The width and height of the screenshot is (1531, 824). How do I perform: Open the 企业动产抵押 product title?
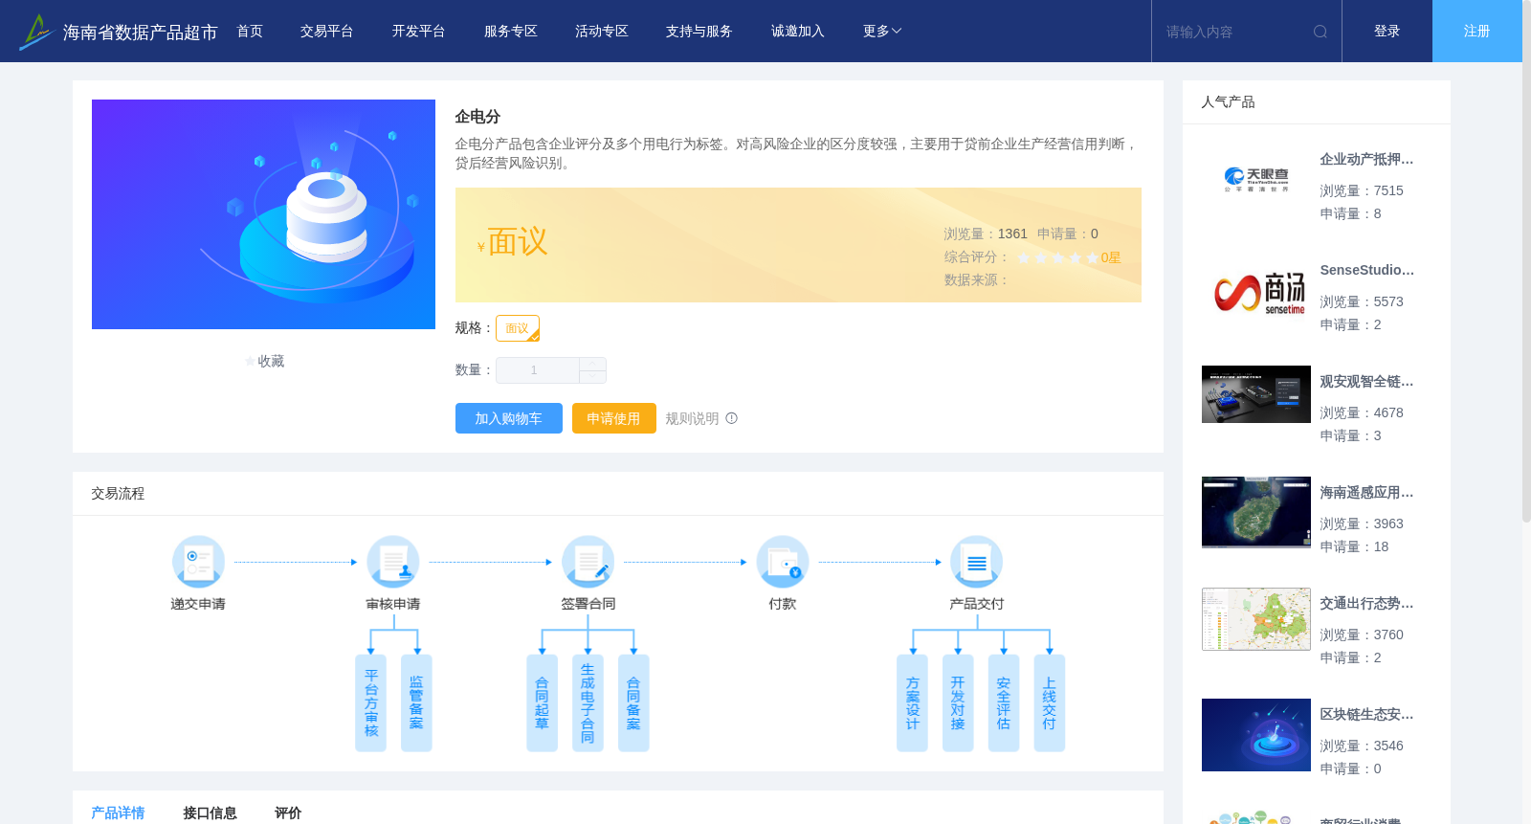(x=1366, y=159)
